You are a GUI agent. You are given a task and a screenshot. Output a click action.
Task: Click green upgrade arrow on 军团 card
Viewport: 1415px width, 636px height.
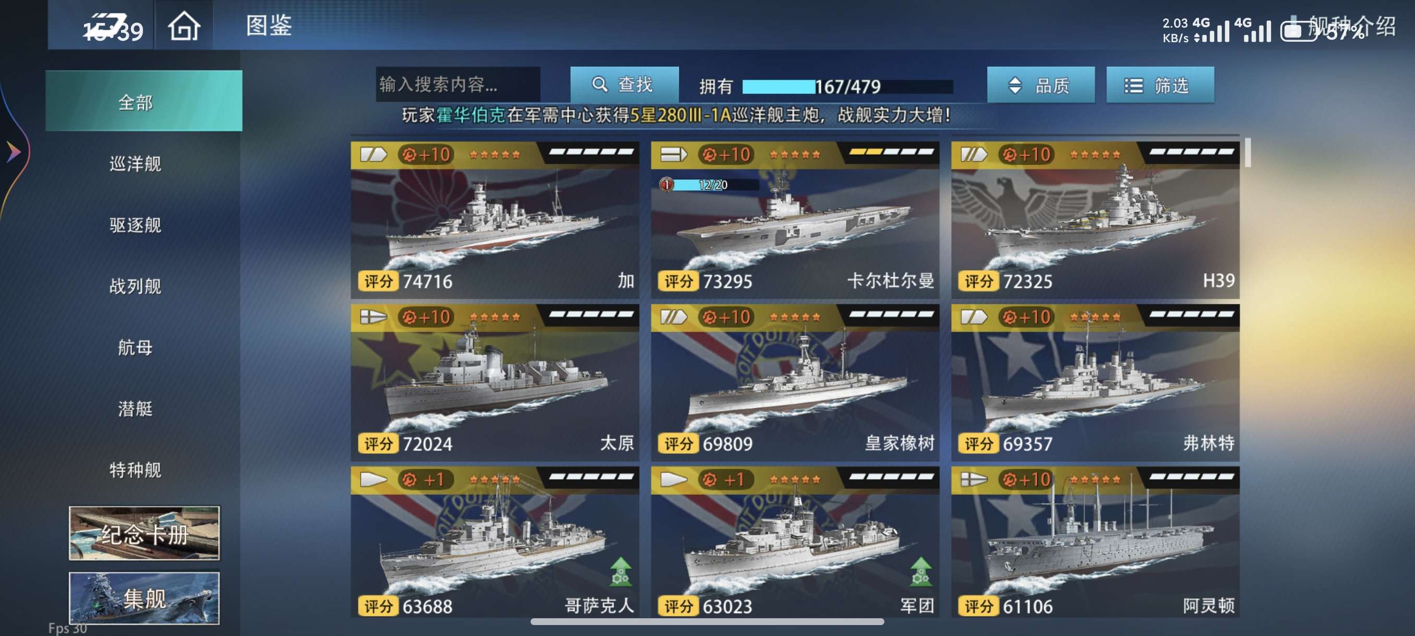[920, 571]
